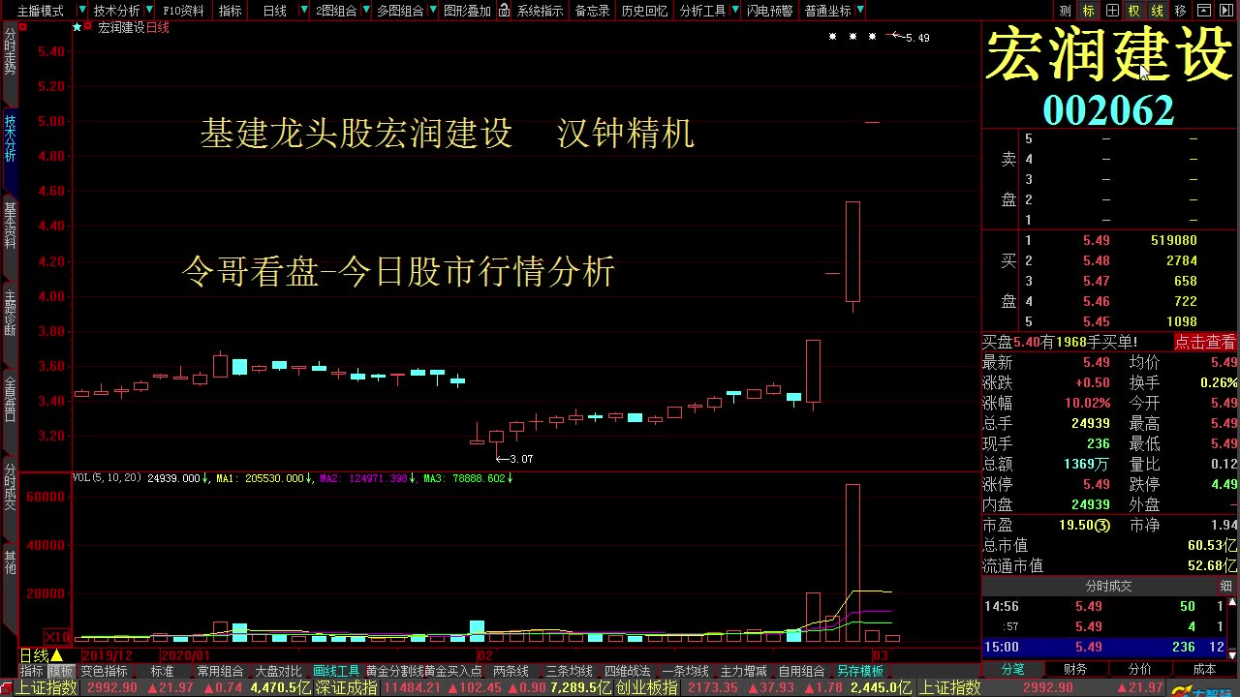Click 闪电预警 in the toolbar
This screenshot has height=697, width=1240.
point(769,11)
